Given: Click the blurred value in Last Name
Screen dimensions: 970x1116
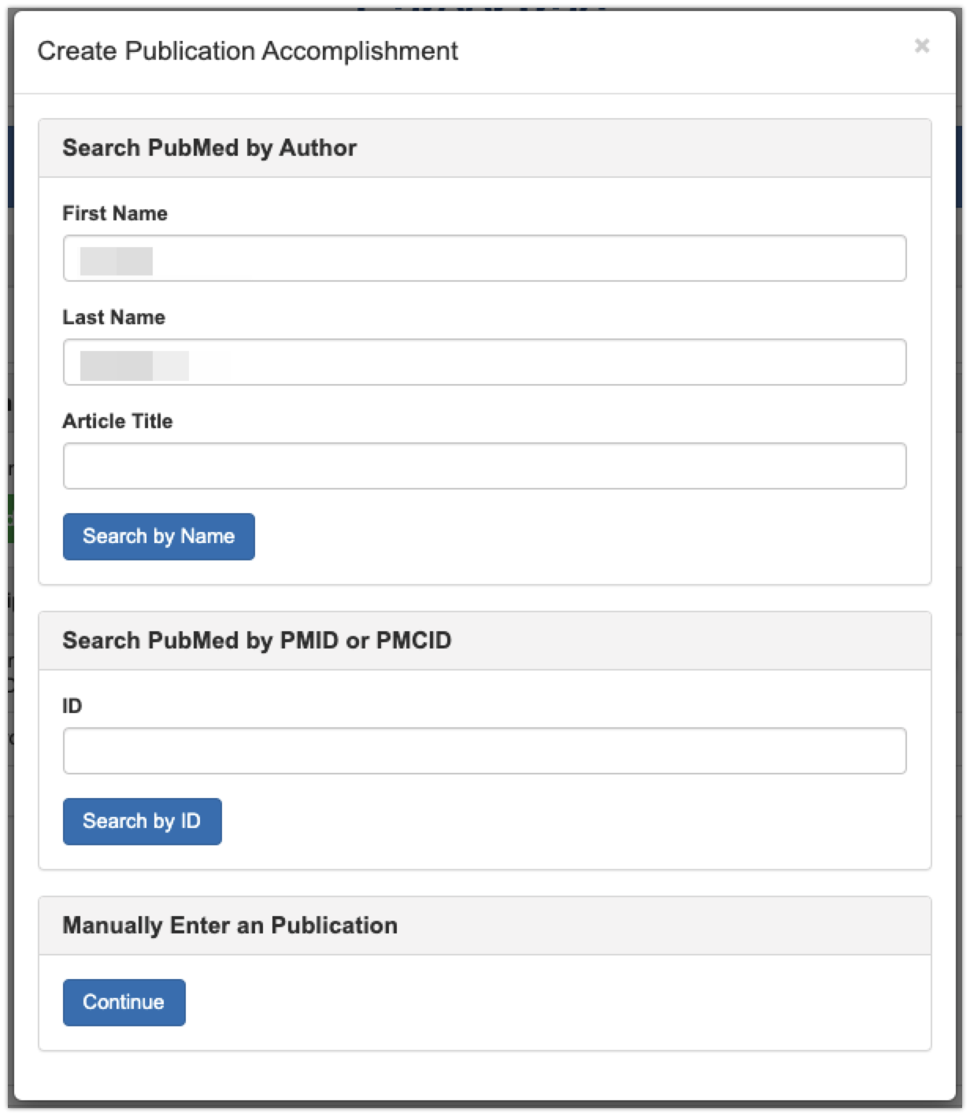Looking at the screenshot, I should coord(135,366).
